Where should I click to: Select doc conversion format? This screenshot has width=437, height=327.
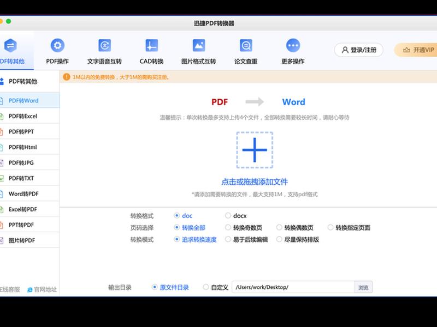click(176, 215)
